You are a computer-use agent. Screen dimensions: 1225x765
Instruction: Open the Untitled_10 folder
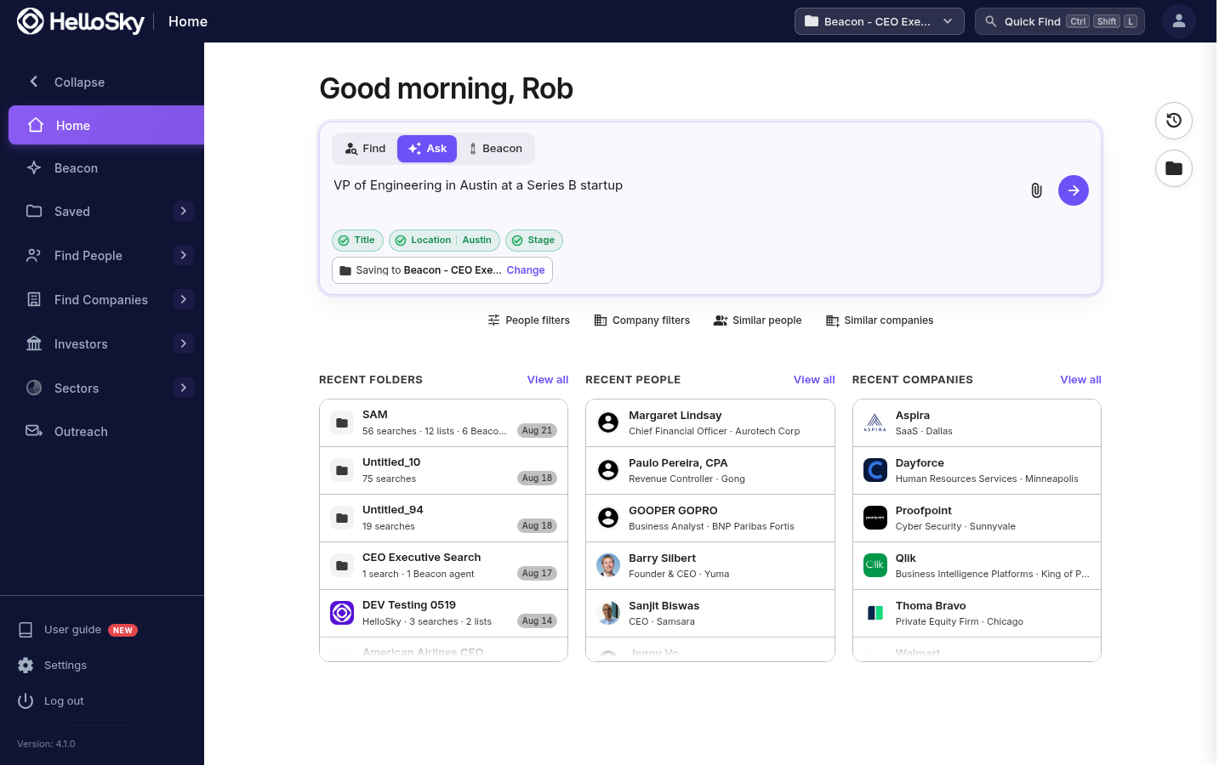pos(443,471)
